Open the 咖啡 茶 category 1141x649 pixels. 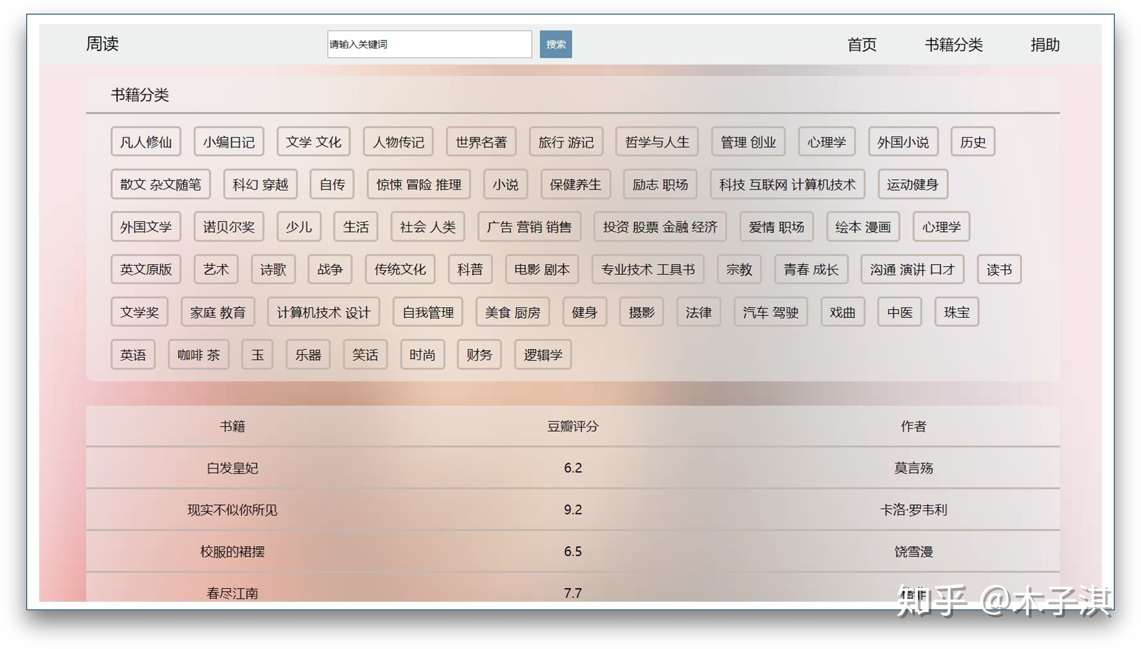tap(198, 355)
